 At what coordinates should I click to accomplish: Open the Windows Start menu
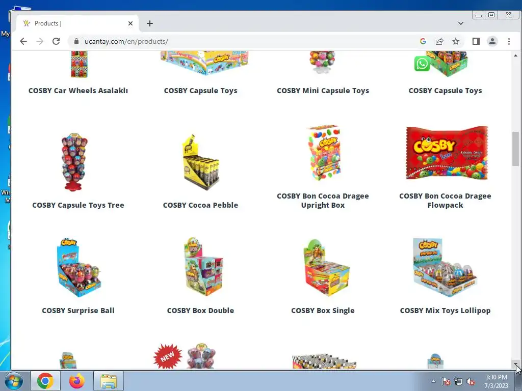click(x=14, y=381)
